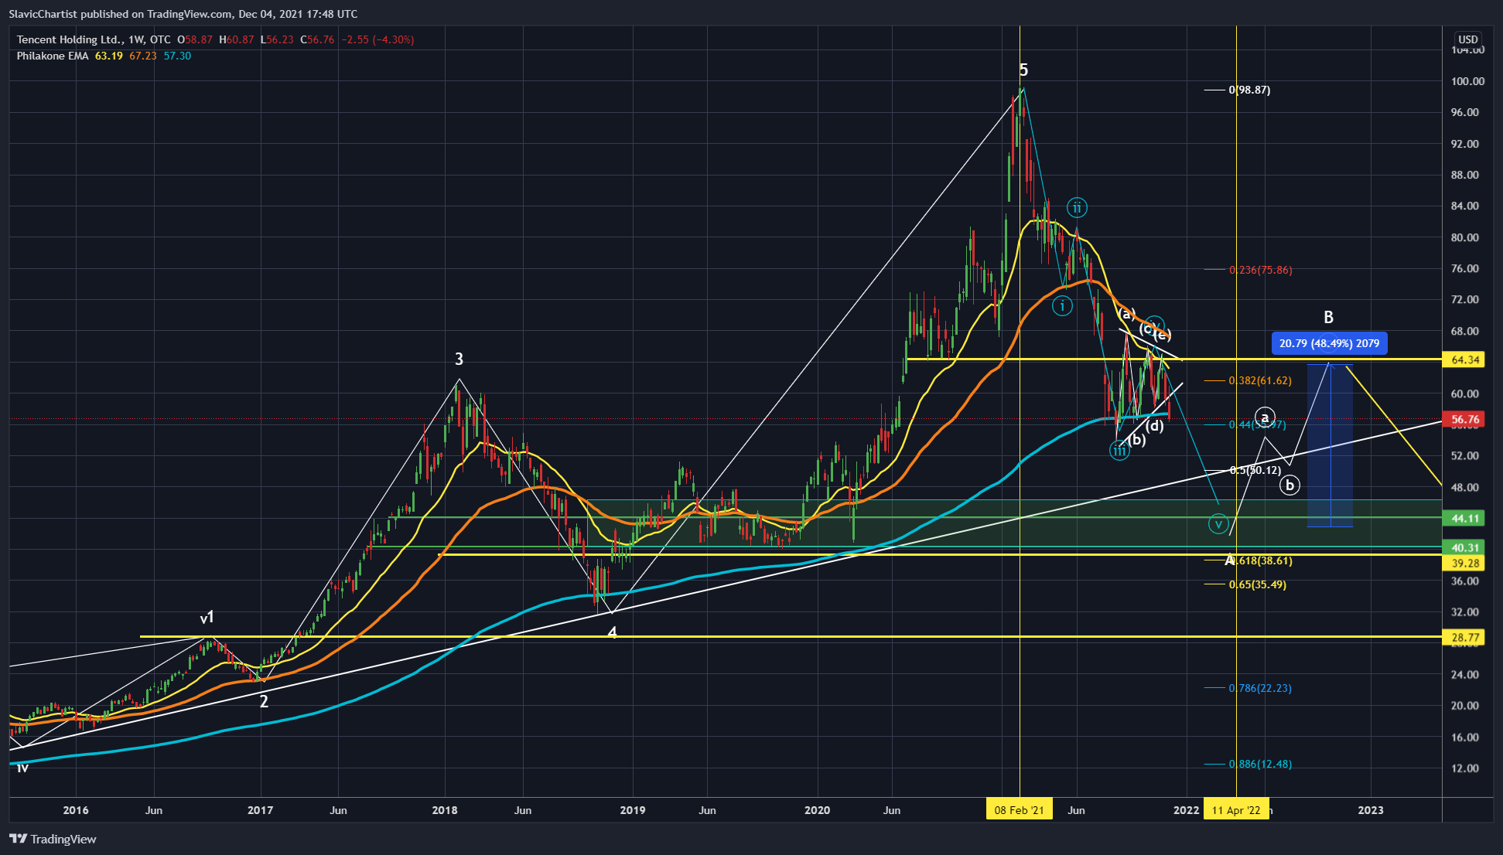This screenshot has width=1503, height=855.
Task: Click the EMA value 57.30 in legend
Action: (x=177, y=56)
